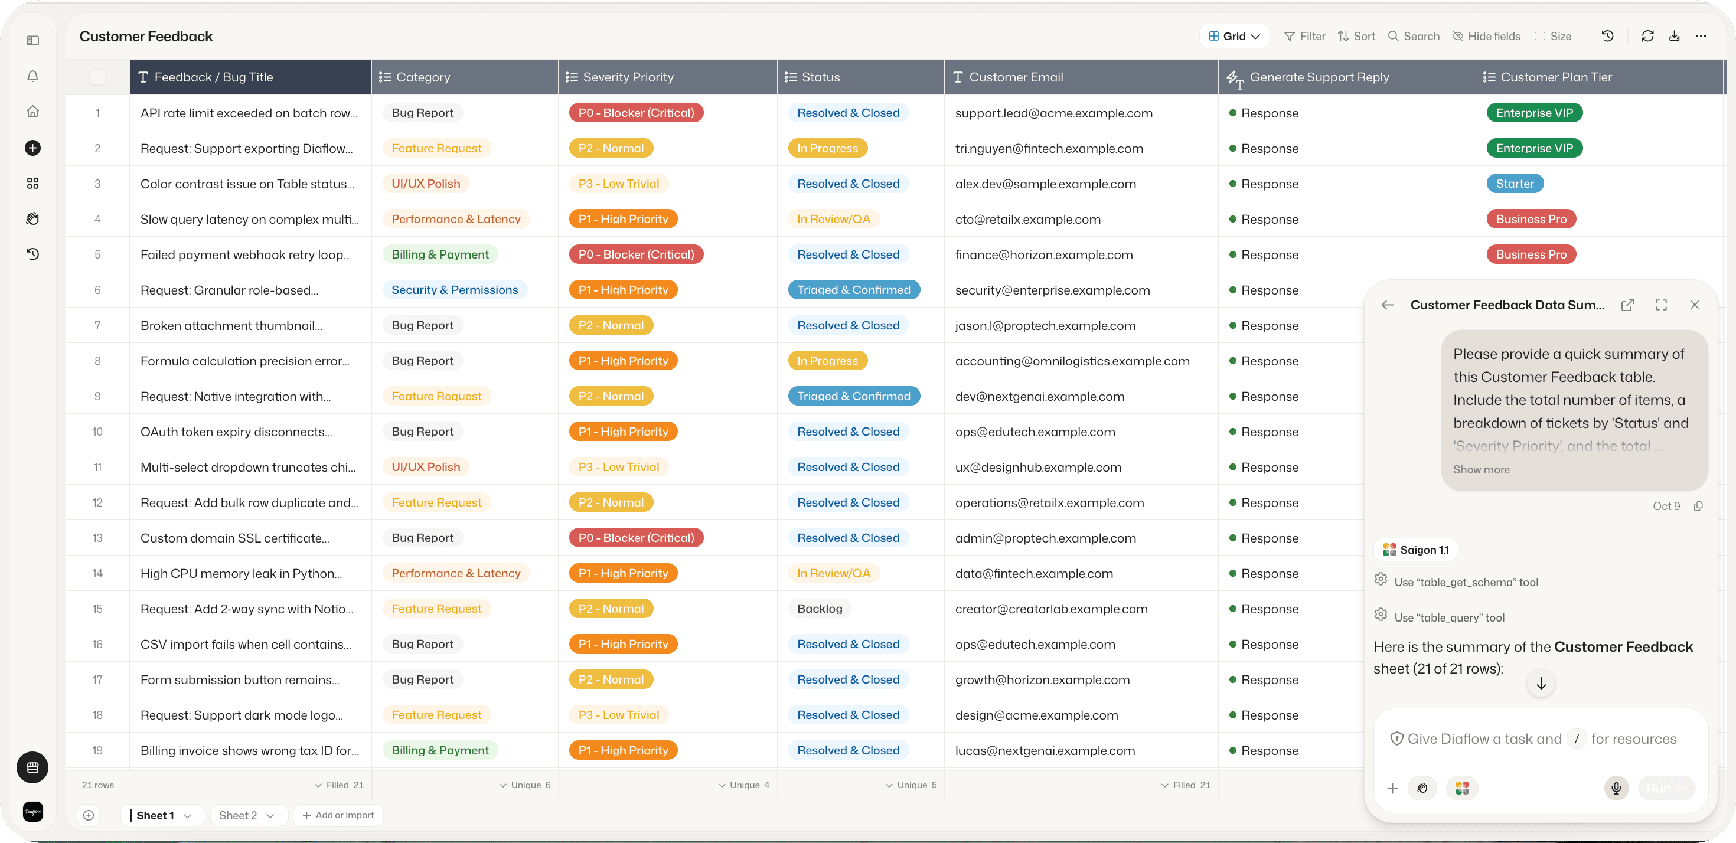The width and height of the screenshot is (1736, 843).
Task: Copy the user message dated Oct 9
Action: [x=1698, y=506]
